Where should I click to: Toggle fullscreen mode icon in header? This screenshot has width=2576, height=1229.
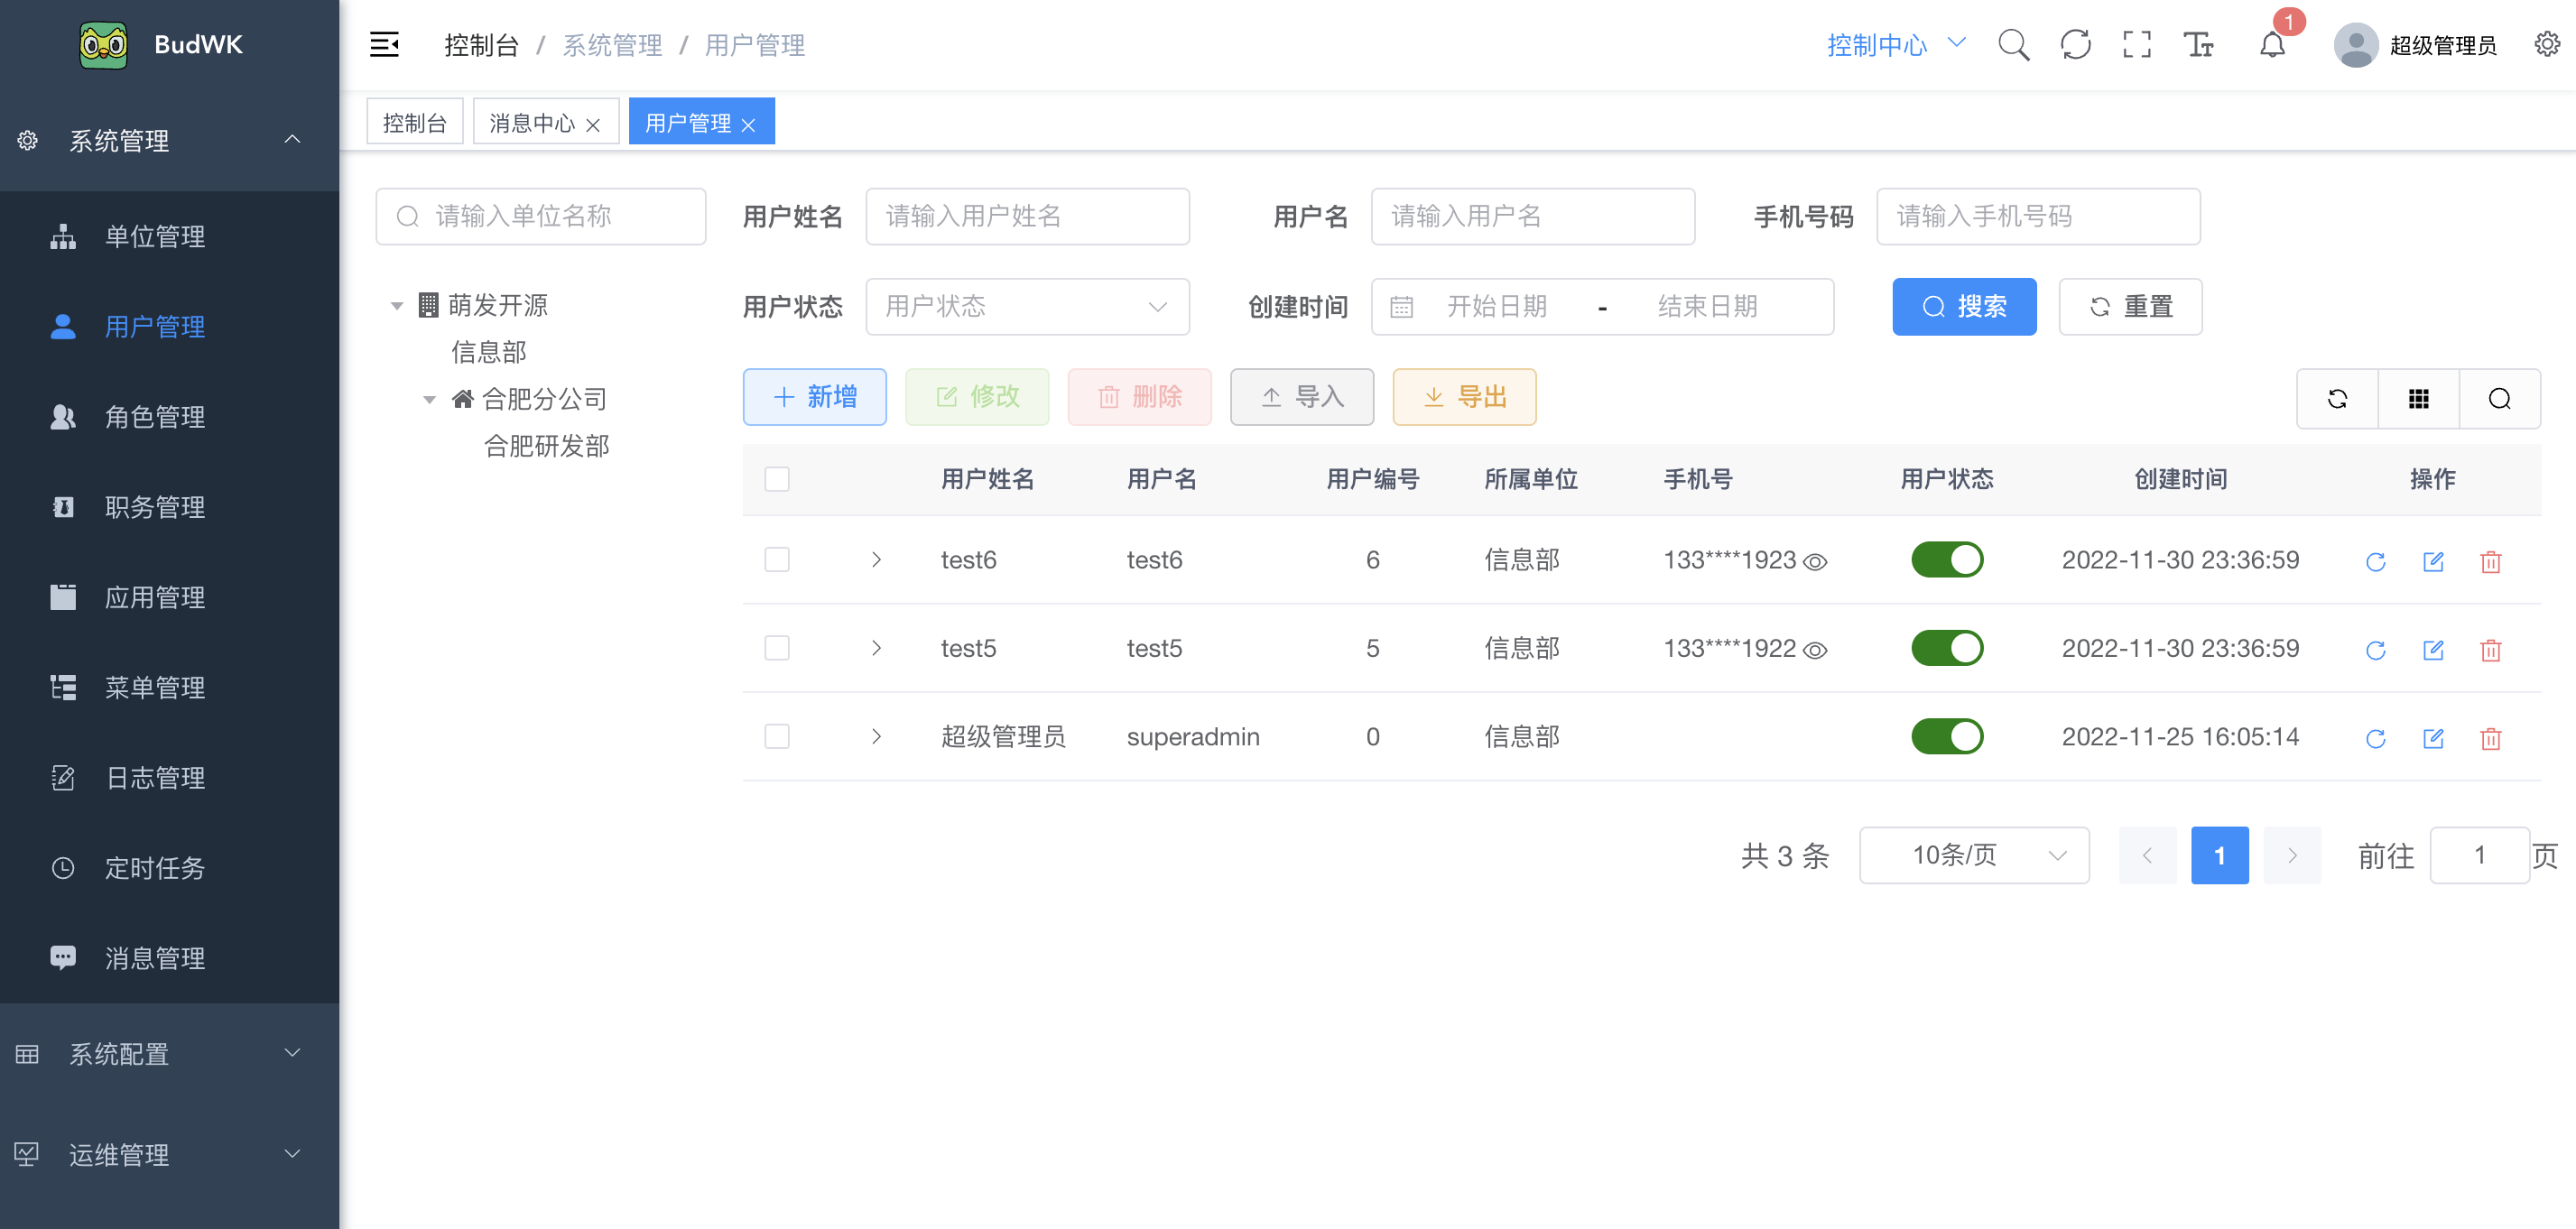tap(2136, 45)
